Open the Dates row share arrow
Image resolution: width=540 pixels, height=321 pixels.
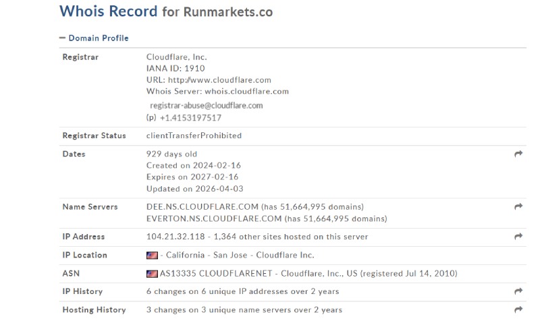point(518,154)
